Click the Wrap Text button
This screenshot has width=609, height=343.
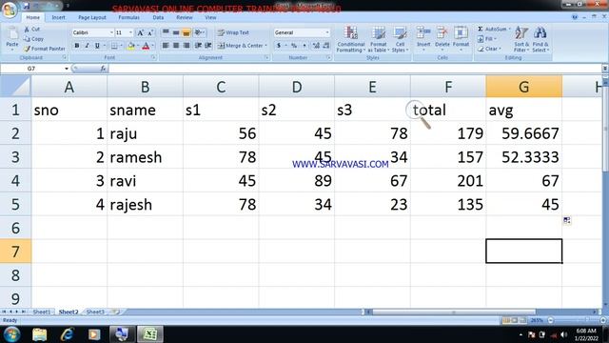click(233, 32)
